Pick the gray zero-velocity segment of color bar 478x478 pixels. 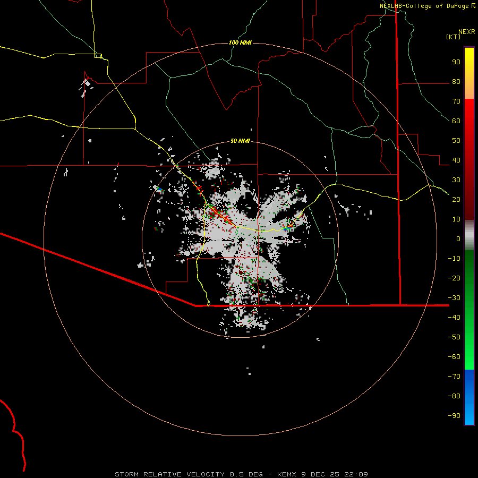469,235
